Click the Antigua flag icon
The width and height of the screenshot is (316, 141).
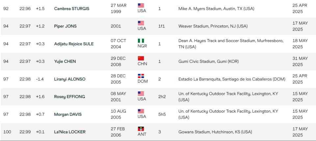pos(141,129)
